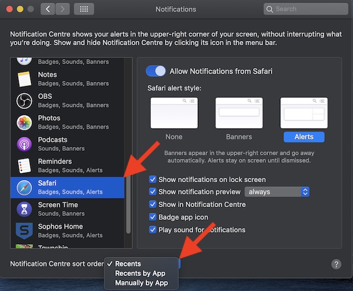Go forward with the right chevron button
Viewport: 353px width, 291px height.
(x=62, y=9)
